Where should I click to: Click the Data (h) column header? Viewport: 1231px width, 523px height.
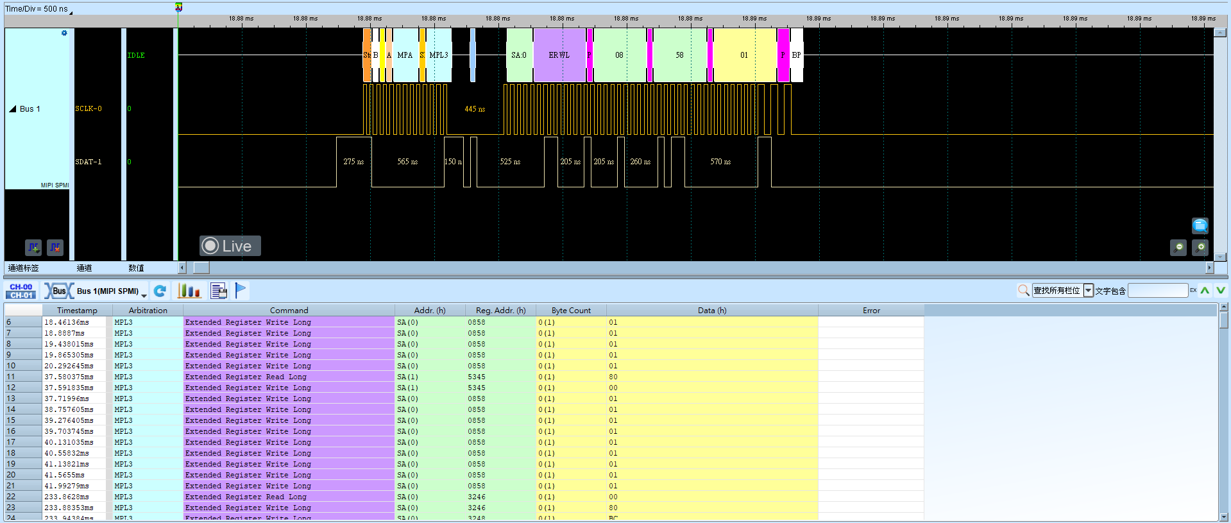point(712,310)
